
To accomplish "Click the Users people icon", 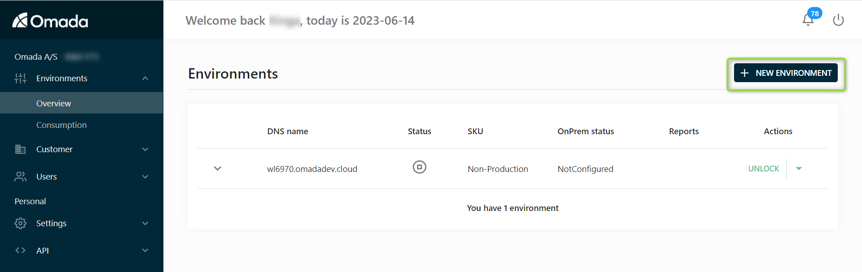I will click(20, 176).
